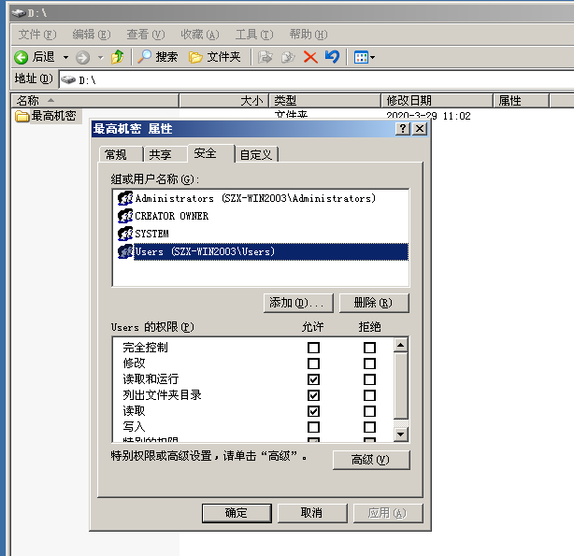Open the Forward button history dropdown arrow
The height and width of the screenshot is (556, 574).
click(x=101, y=57)
